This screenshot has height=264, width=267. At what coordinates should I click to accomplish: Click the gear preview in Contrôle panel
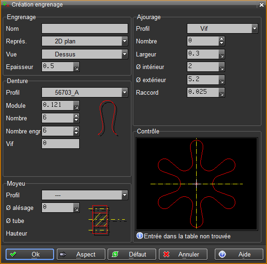coord(197,184)
